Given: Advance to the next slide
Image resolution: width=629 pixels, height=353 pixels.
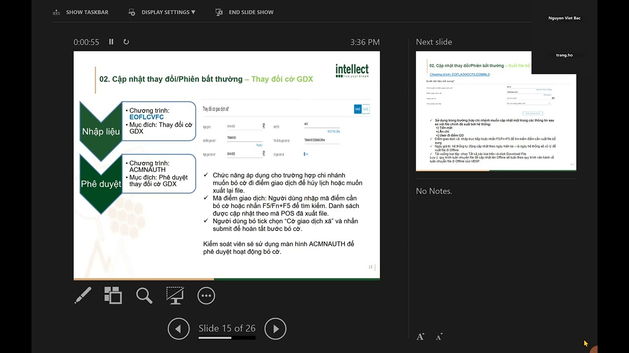Looking at the screenshot, I should tap(275, 329).
